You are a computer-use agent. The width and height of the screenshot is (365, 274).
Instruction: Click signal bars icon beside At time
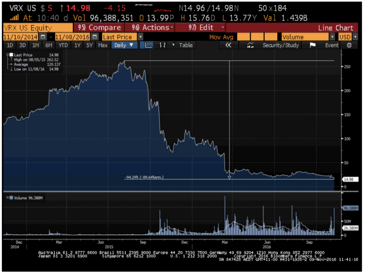(14, 17)
